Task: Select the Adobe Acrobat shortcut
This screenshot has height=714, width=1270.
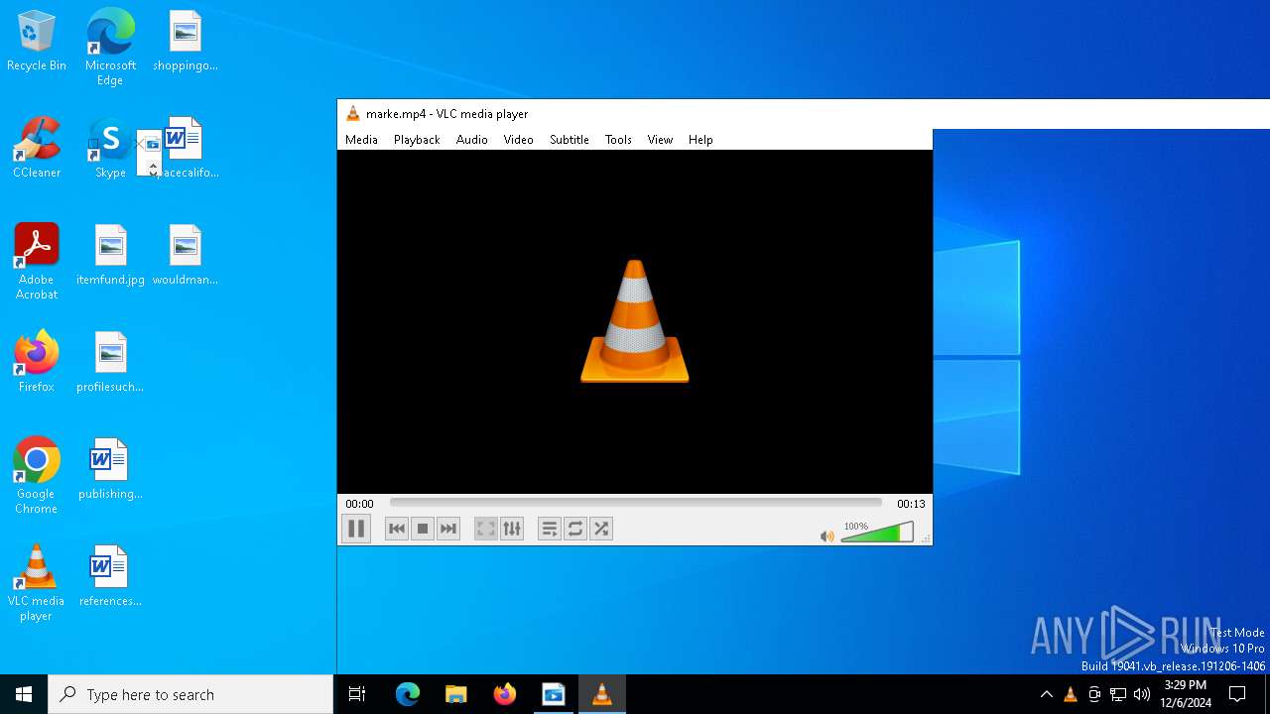Action: [x=37, y=262]
